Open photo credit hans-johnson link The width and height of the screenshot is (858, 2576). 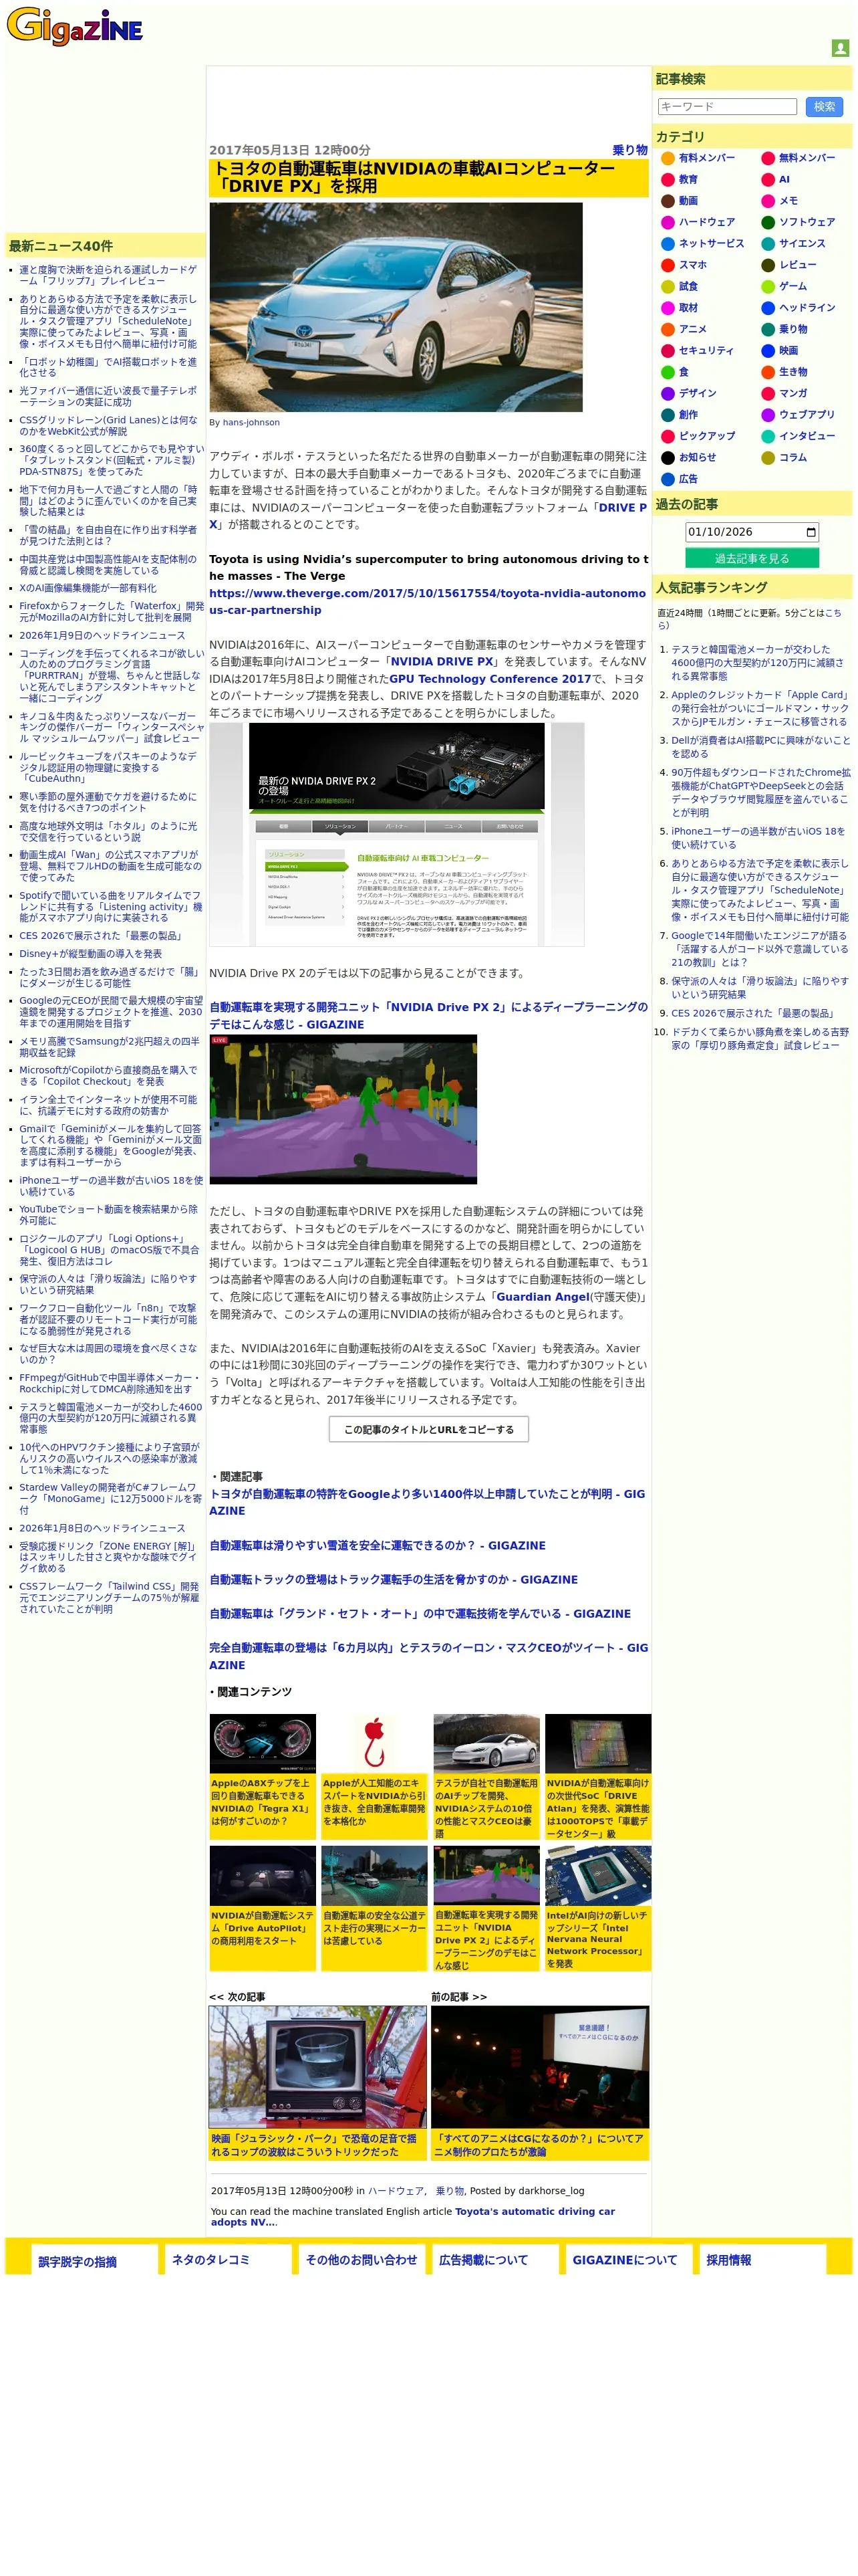[251, 422]
